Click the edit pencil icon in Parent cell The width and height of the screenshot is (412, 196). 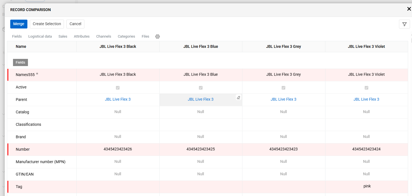238,98
